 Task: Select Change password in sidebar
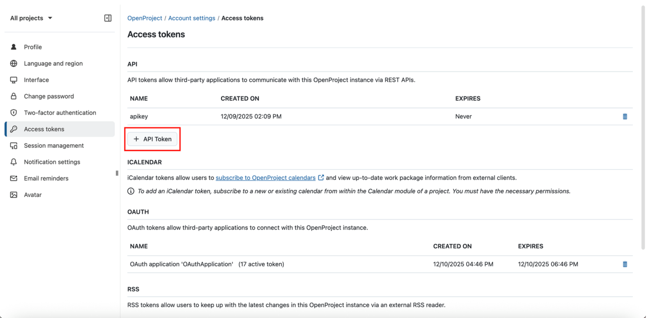(59, 96)
